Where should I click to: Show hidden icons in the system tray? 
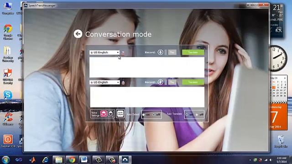pyautogui.click(x=250, y=160)
